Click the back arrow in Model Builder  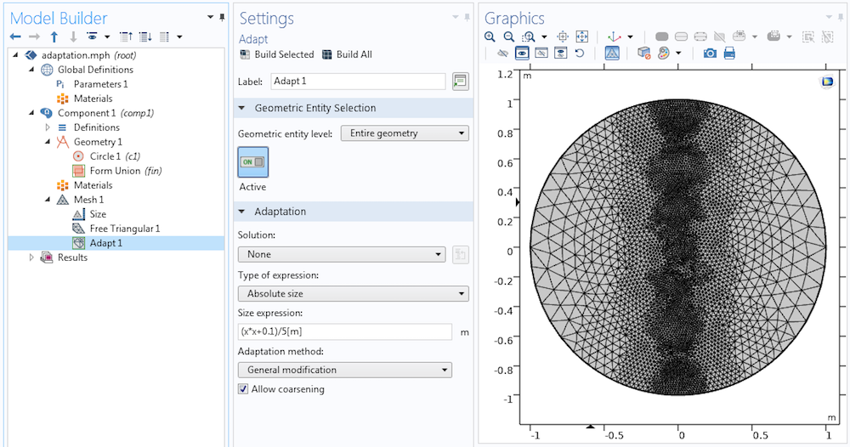[15, 37]
